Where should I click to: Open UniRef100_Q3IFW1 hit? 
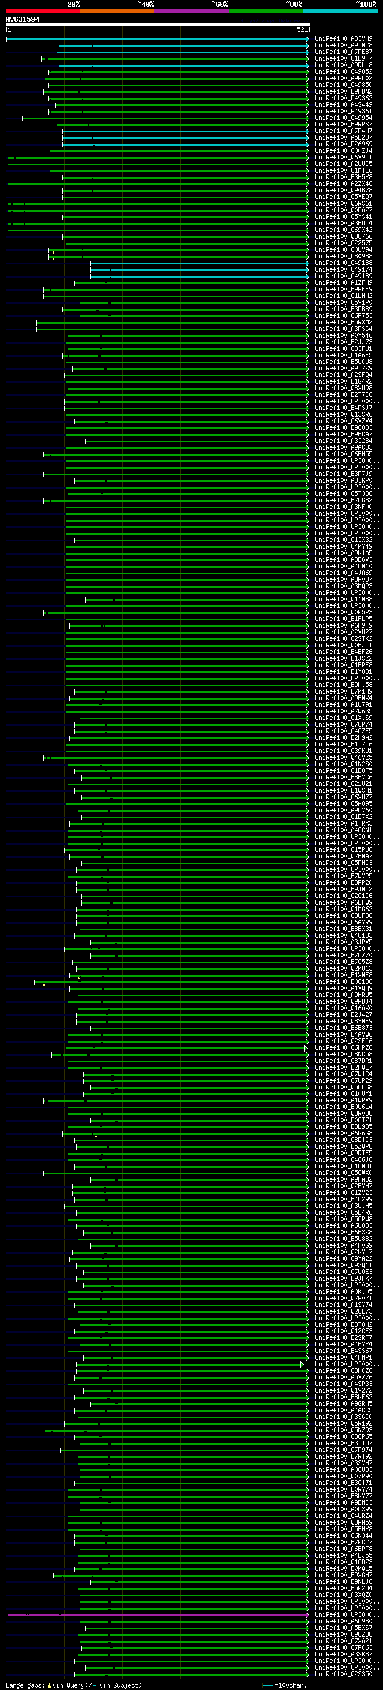pos(344,348)
